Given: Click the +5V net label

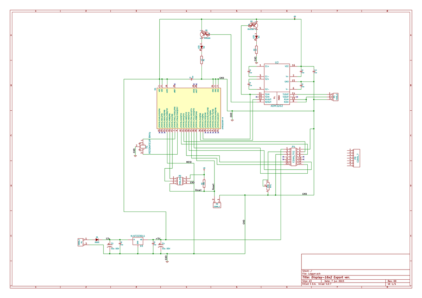Looking at the screenshot, I should (158, 238).
